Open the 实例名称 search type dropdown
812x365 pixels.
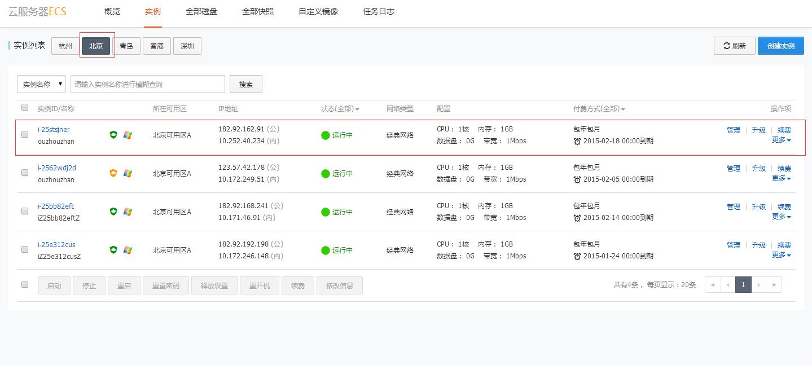tap(41, 83)
